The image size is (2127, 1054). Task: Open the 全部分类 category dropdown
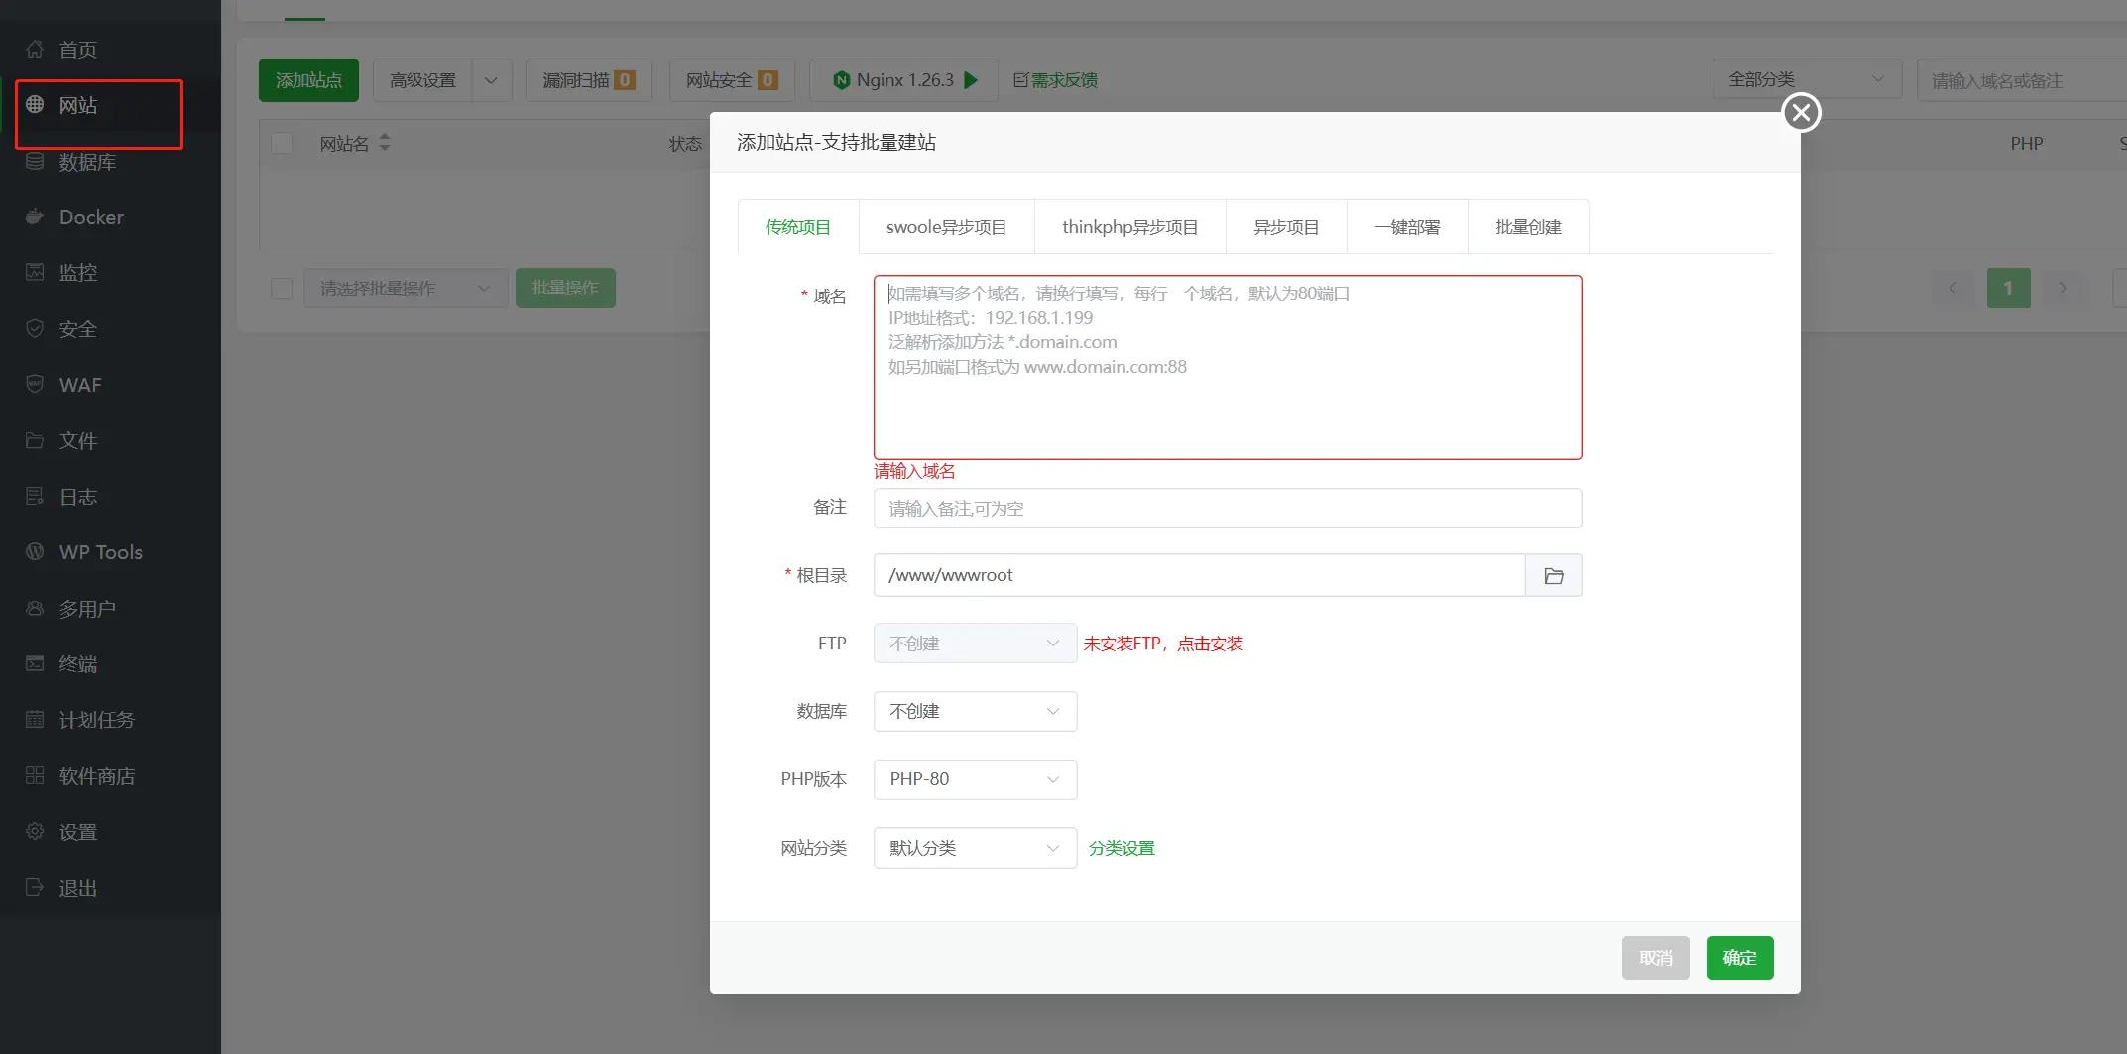pyautogui.click(x=1807, y=79)
